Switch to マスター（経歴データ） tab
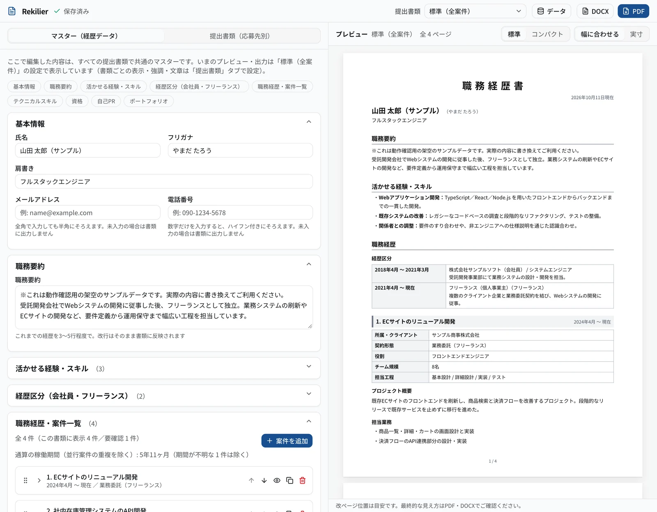Image resolution: width=657 pixels, height=512 pixels. pyautogui.click(x=86, y=36)
